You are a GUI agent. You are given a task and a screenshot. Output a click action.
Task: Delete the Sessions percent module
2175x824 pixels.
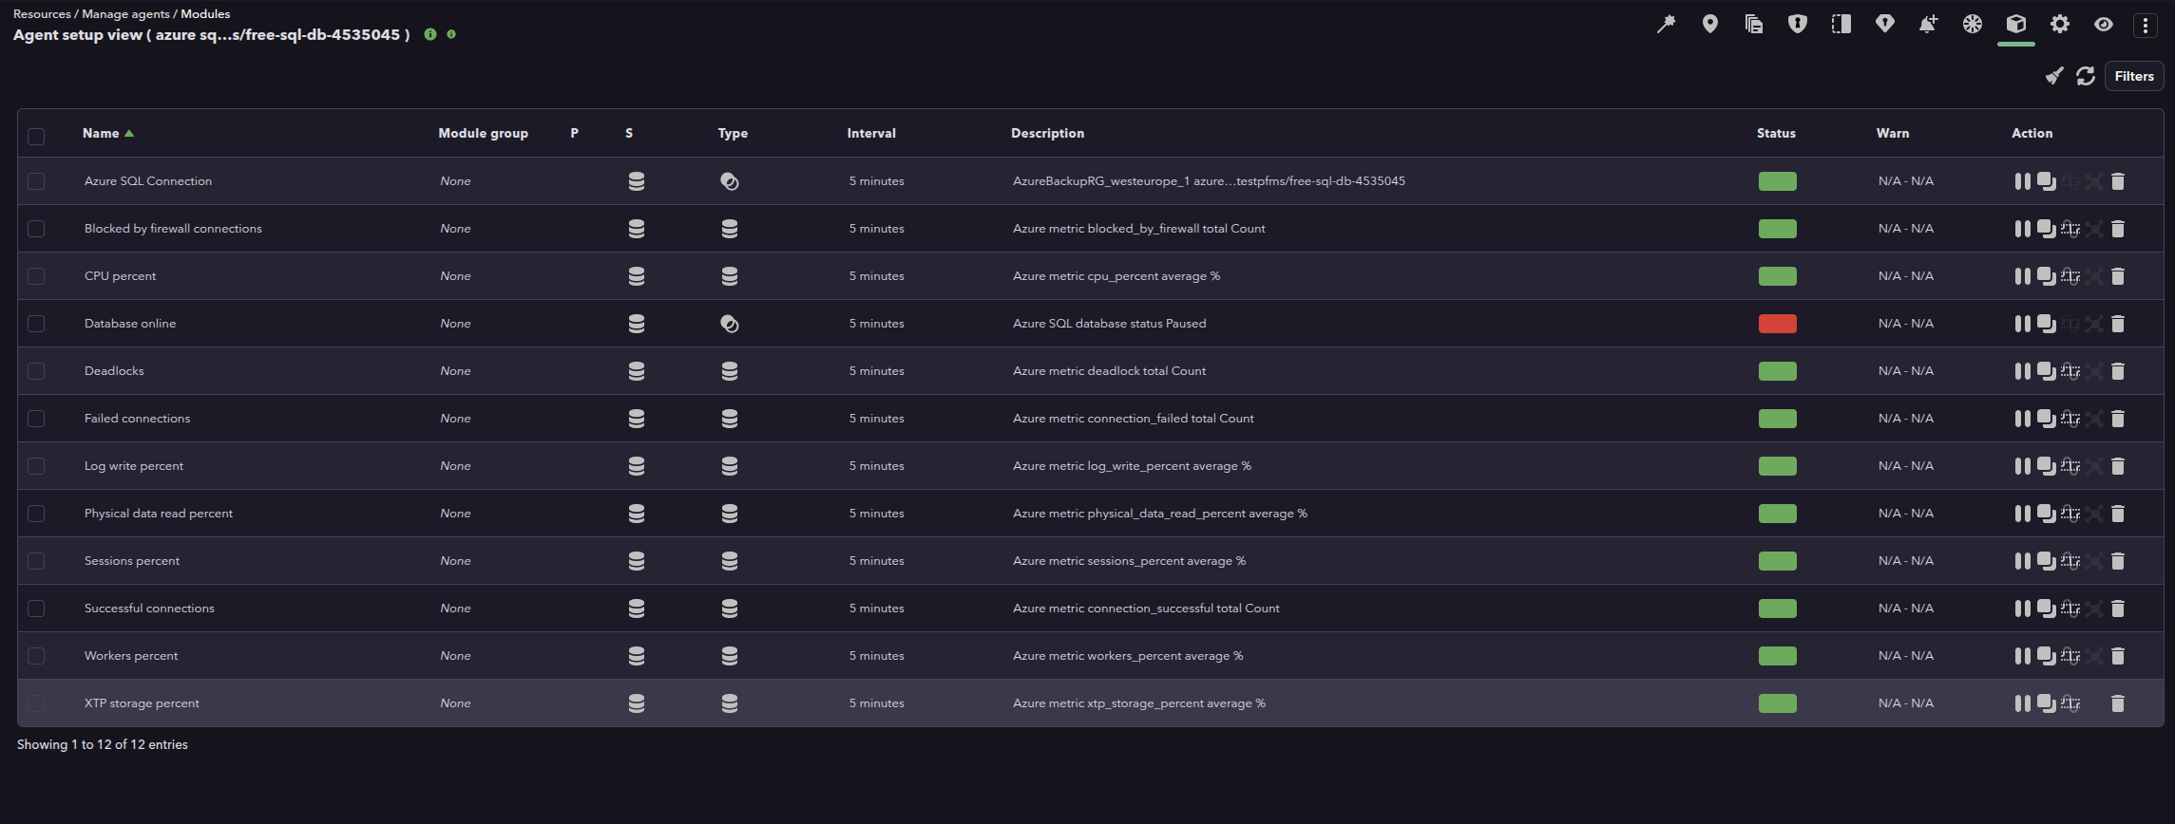[2118, 561]
